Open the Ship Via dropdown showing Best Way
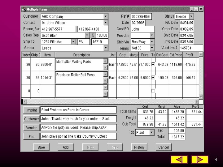This screenshot has width=223, height=167. pos(152,42)
